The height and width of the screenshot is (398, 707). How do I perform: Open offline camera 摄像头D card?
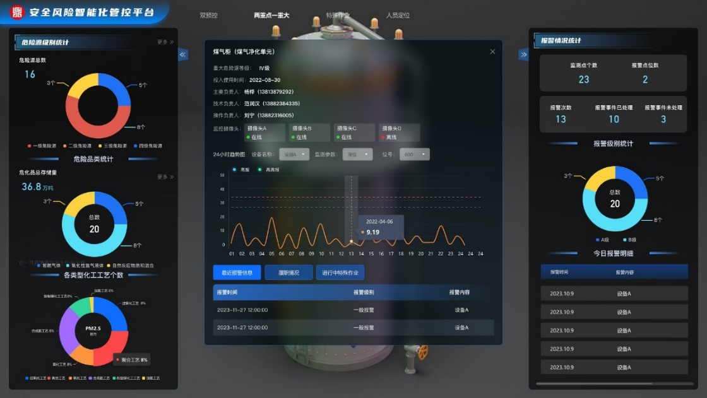coord(399,132)
